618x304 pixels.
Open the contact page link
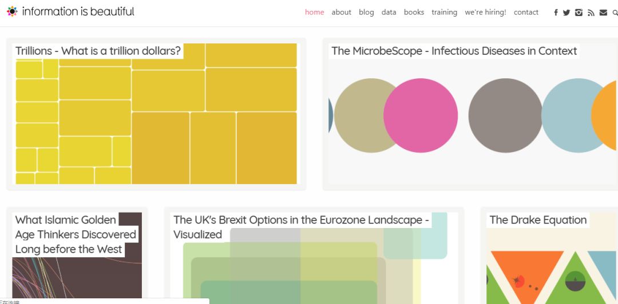(526, 12)
